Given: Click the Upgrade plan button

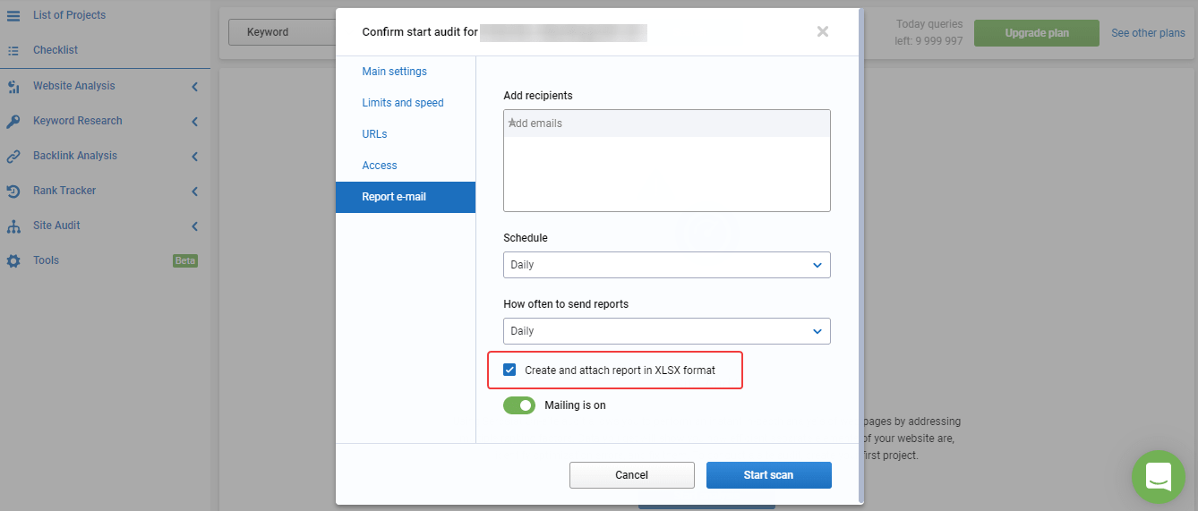Looking at the screenshot, I should 1037,33.
